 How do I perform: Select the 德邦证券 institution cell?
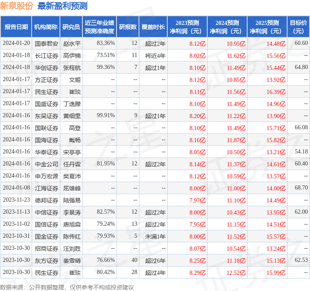tap(47, 200)
